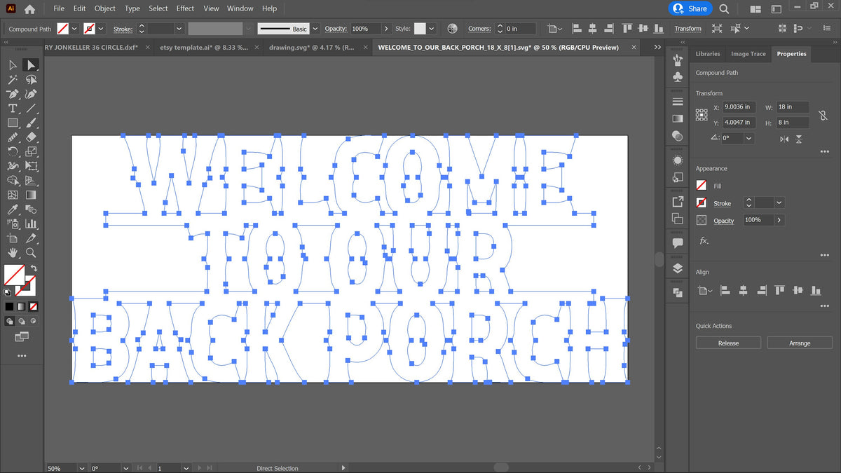841x473 pixels.
Task: Activate the Free Transform tool
Action: coord(31,166)
